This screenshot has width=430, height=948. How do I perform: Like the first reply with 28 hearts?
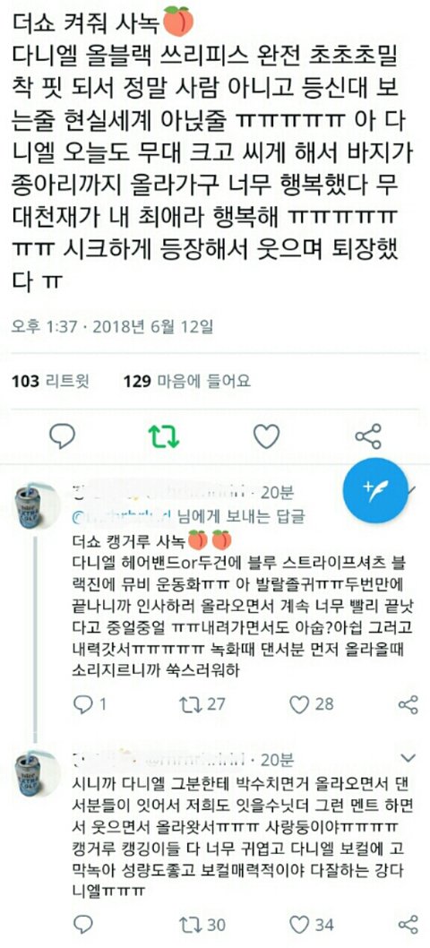tap(312, 704)
